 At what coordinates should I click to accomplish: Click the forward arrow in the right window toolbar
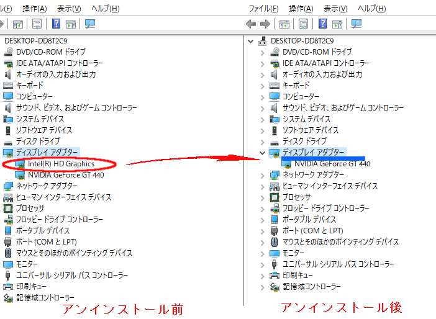click(265, 24)
